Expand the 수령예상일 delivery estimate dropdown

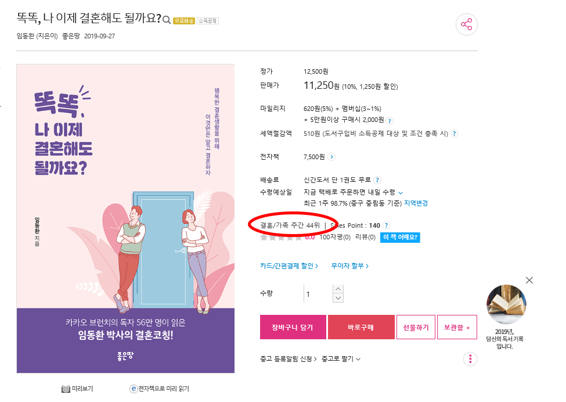point(401,193)
